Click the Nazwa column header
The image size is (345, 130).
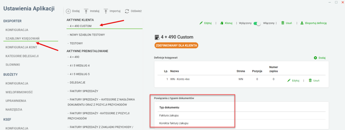click(x=175, y=71)
